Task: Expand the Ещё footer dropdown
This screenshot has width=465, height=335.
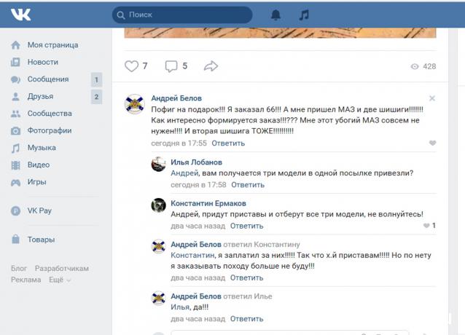Action: pyautogui.click(x=60, y=280)
